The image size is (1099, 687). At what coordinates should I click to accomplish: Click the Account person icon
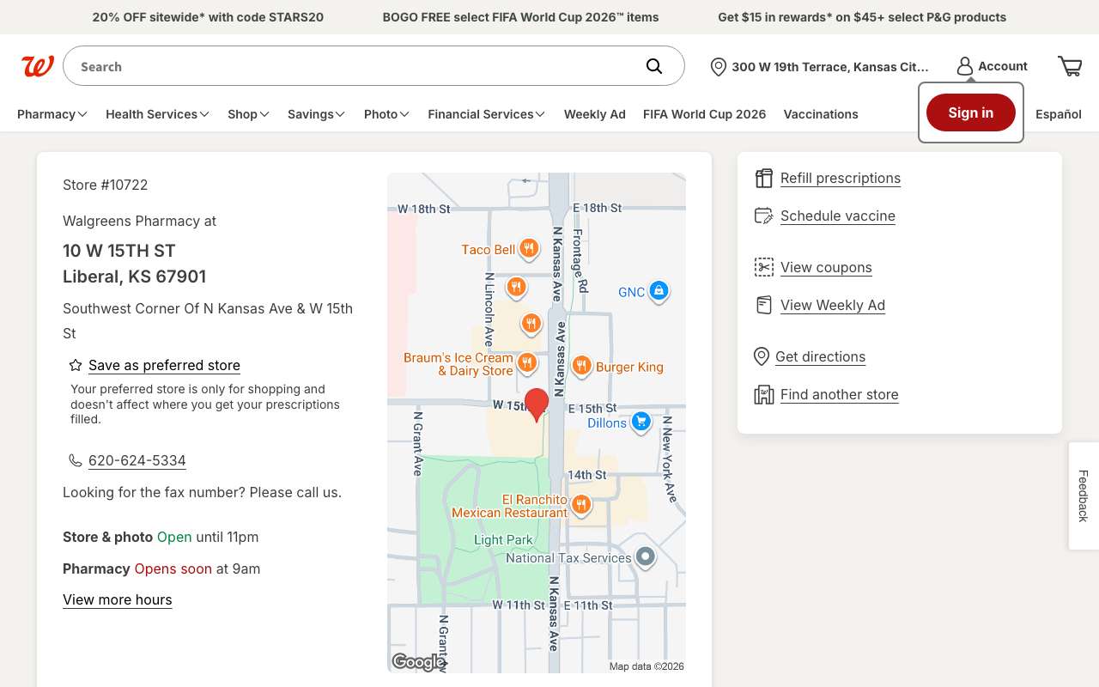coord(965,66)
